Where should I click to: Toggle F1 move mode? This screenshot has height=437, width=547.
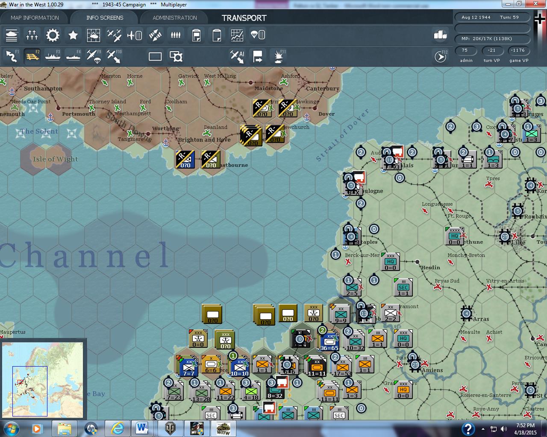[x=12, y=56]
